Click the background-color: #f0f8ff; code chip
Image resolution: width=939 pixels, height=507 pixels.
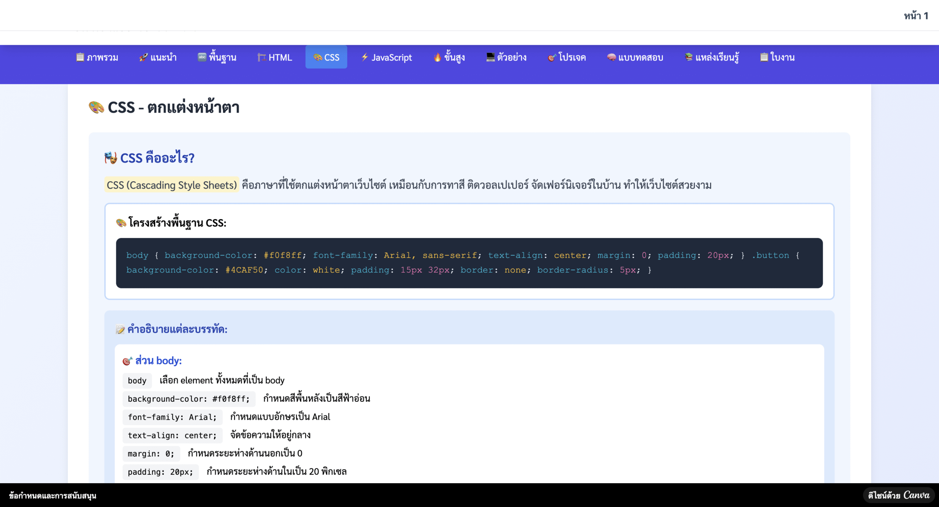click(189, 399)
